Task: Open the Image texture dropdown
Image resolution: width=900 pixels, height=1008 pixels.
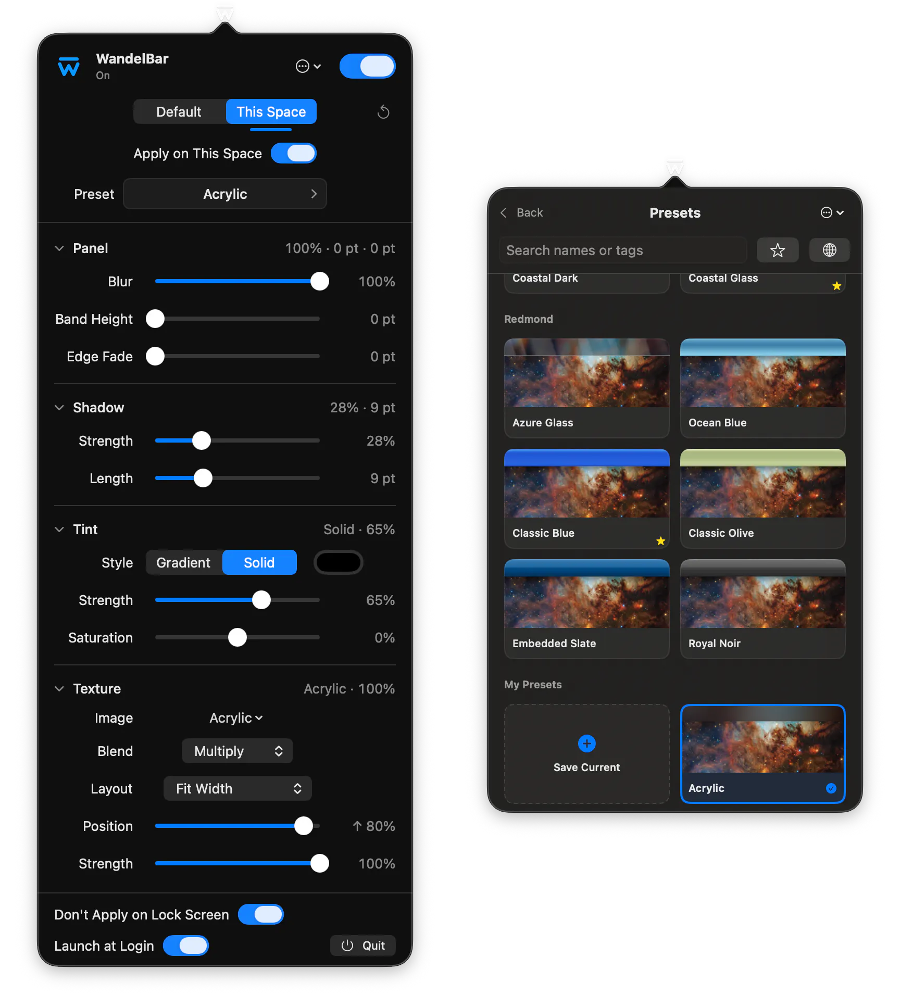Action: (236, 718)
